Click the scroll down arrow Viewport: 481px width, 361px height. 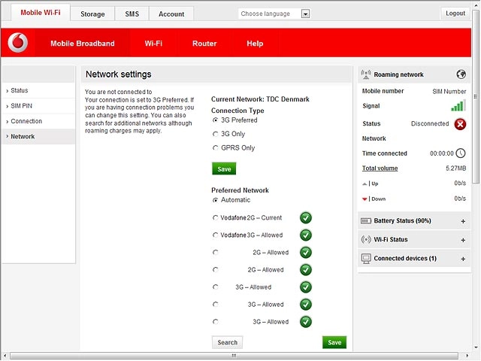(x=476, y=347)
